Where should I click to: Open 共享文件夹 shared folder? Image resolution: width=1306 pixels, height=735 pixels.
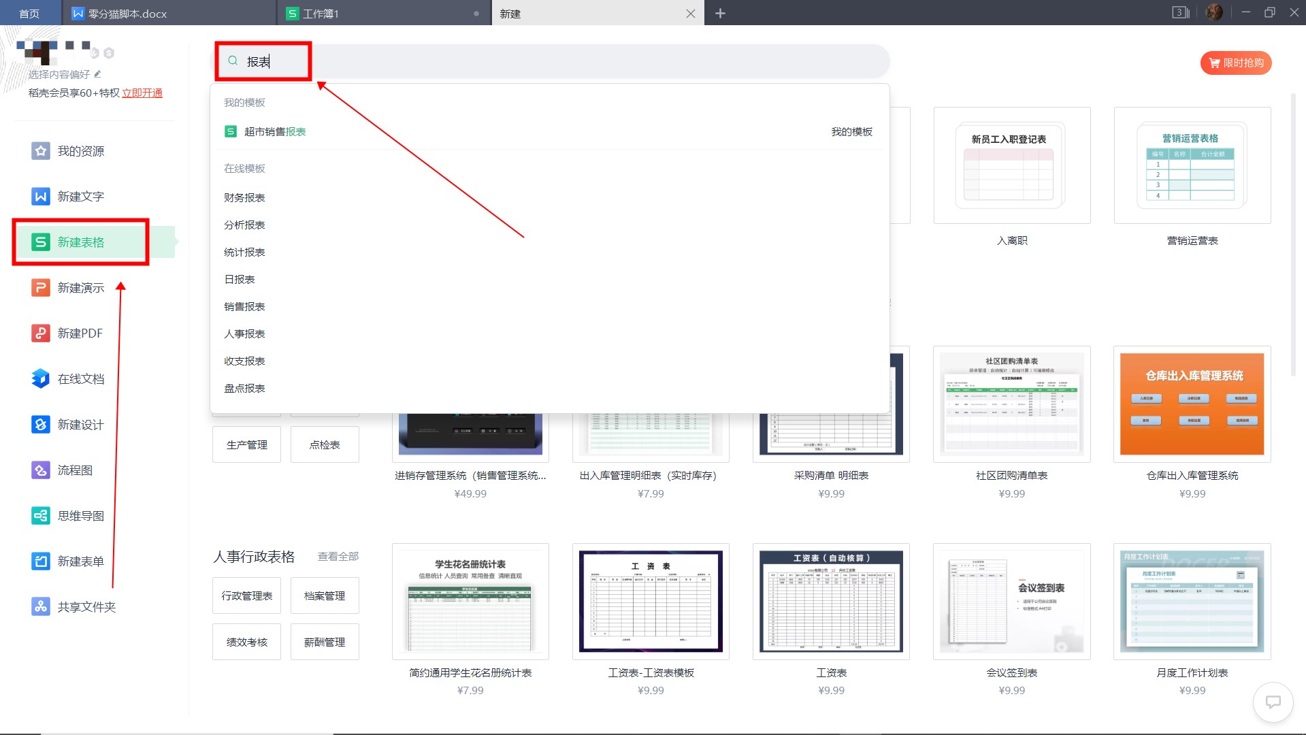tap(86, 607)
